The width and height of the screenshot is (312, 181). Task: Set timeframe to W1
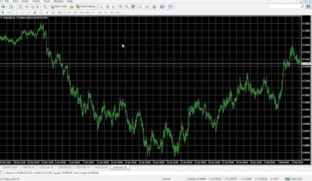(112, 12)
